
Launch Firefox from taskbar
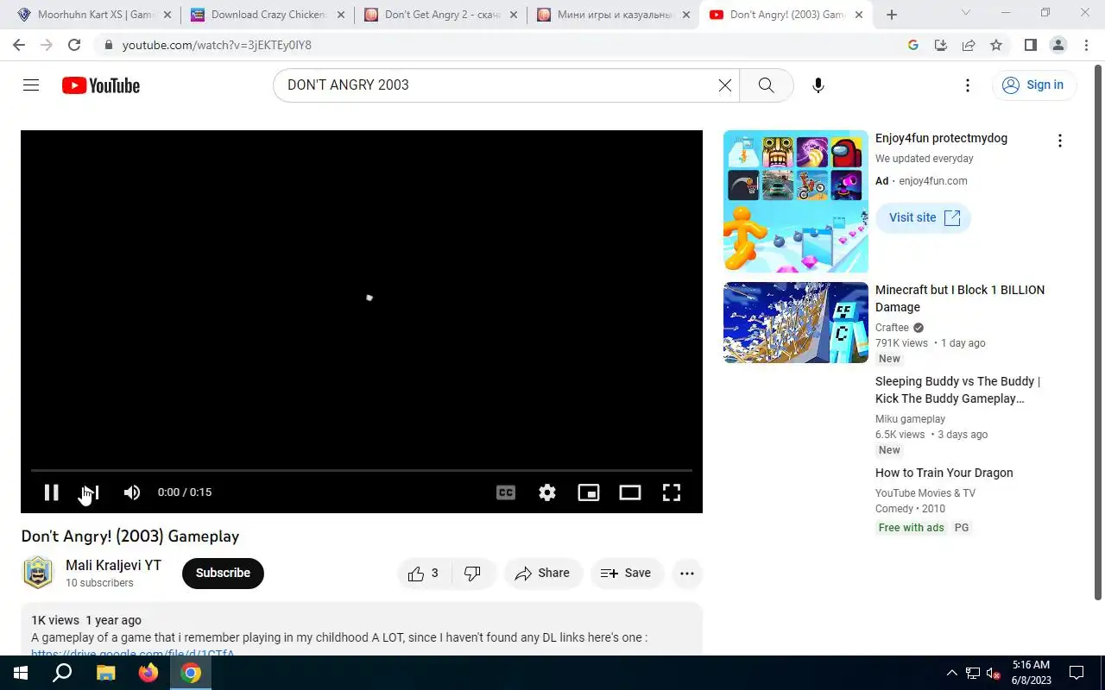[148, 673]
